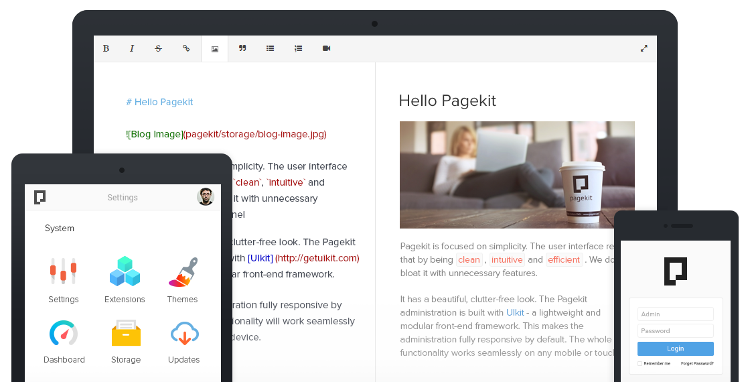The width and height of the screenshot is (750, 382).
Task: Toggle bold formatting in editor toolbar
Action: click(106, 48)
